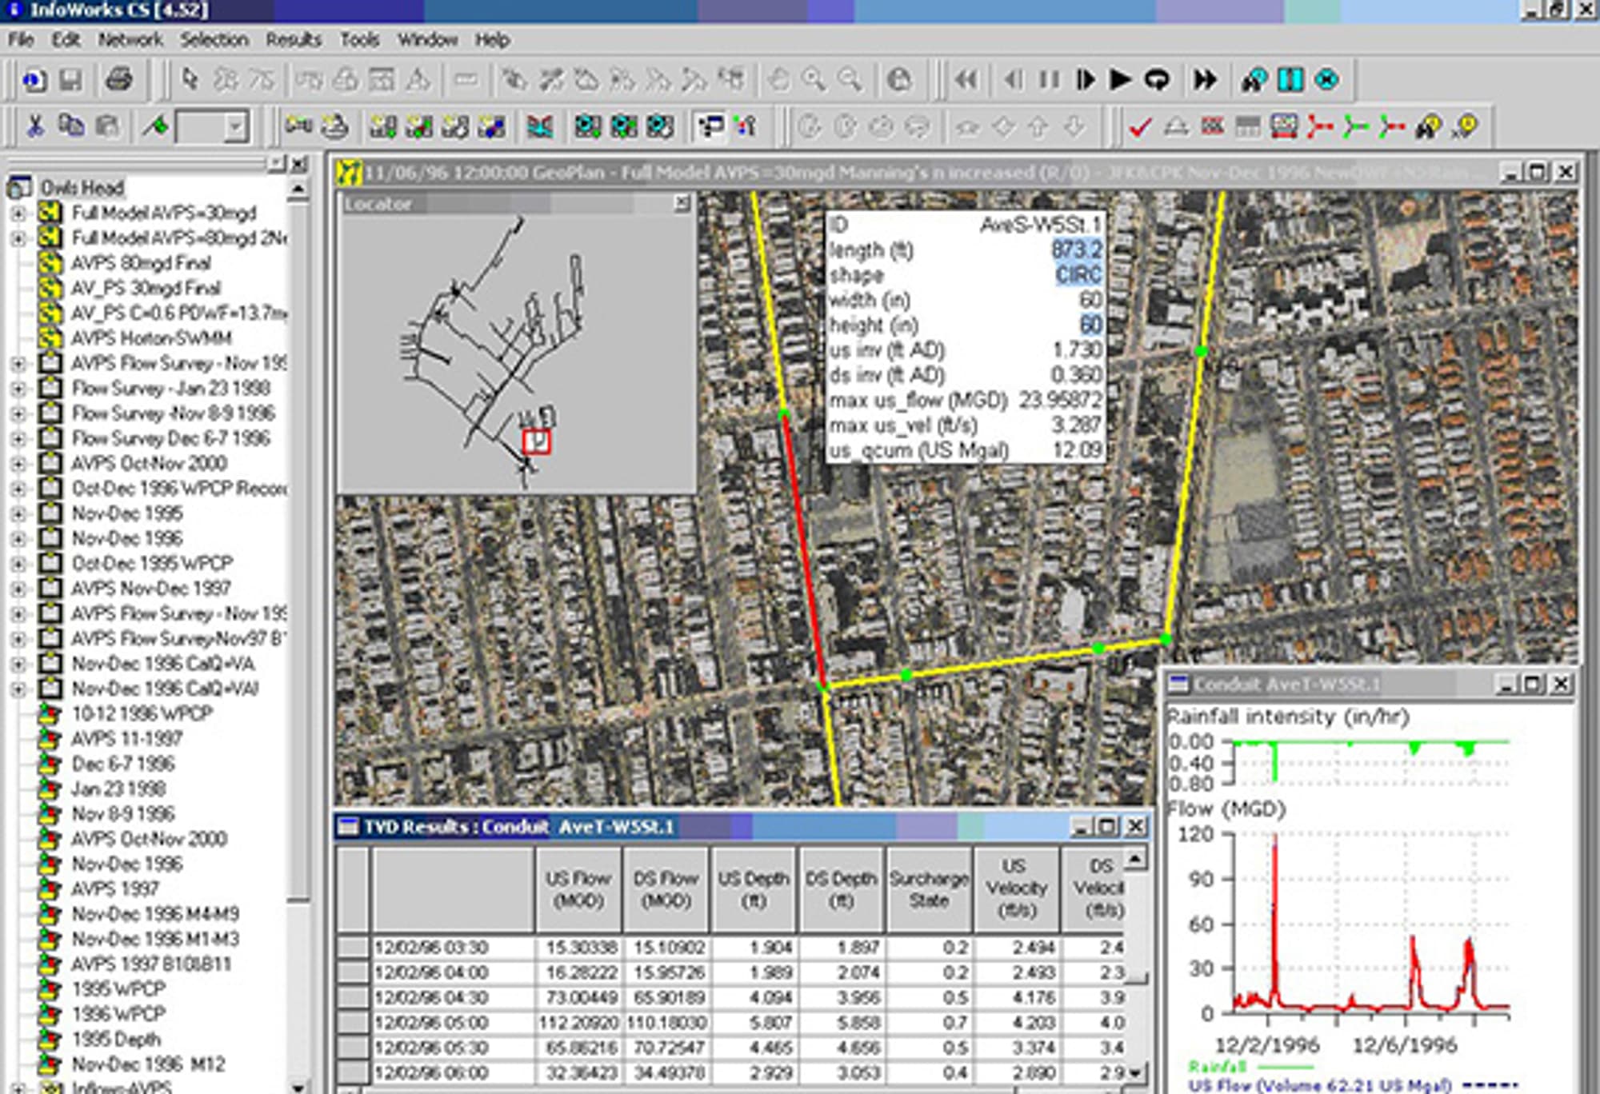Click the red checkmark validate icon
The image size is (1600, 1094).
(x=1139, y=126)
